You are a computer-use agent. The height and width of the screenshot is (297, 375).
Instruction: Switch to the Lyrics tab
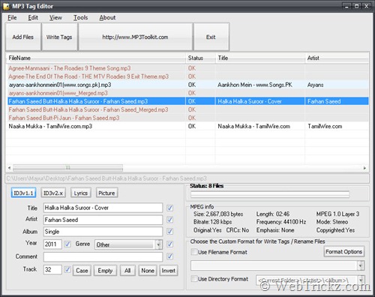pos(81,193)
